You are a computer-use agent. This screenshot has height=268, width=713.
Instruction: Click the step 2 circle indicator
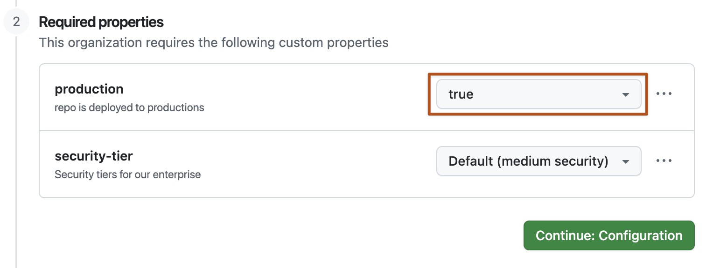(16, 21)
